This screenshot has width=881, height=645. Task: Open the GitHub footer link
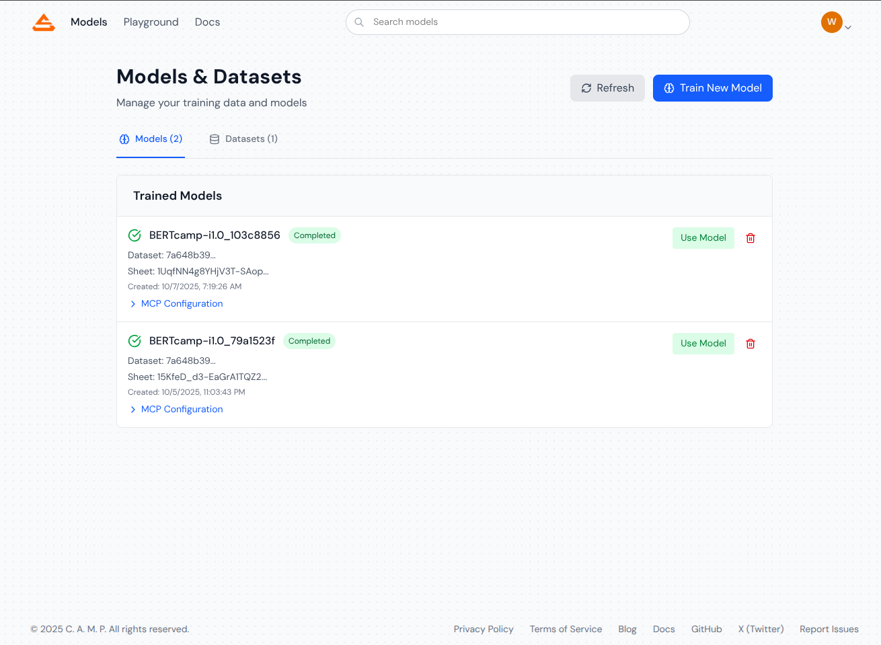[706, 630]
